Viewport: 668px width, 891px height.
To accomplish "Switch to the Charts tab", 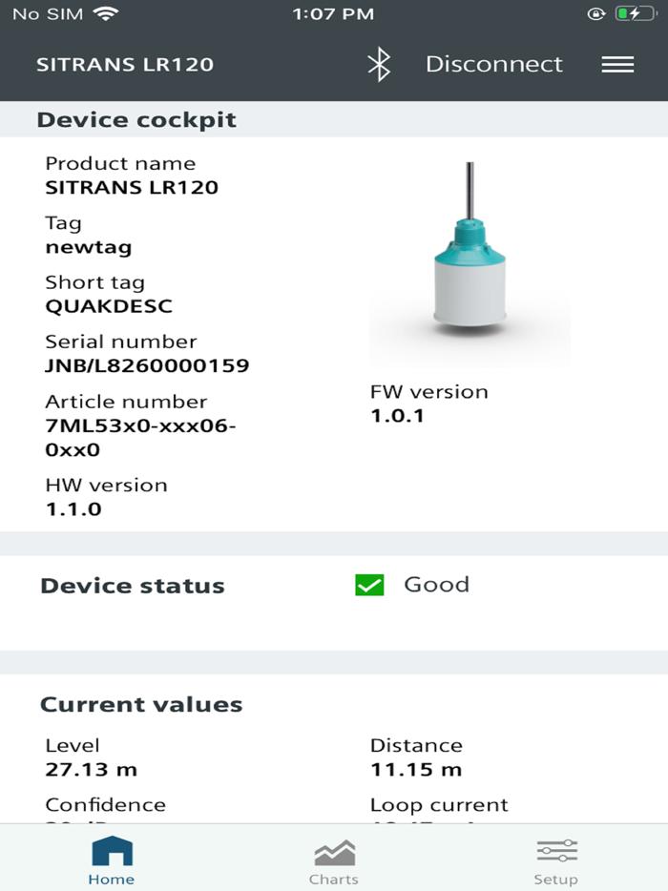I will [x=334, y=859].
